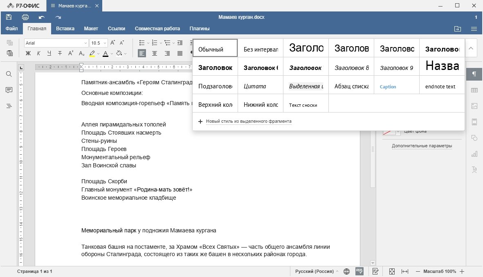Click Новый стиль из выделенного фрагмента
This screenshot has height=277, width=483.
pos(249,122)
